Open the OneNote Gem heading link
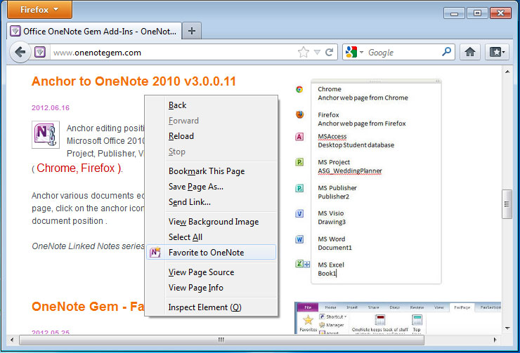520x353 pixels. (x=88, y=307)
